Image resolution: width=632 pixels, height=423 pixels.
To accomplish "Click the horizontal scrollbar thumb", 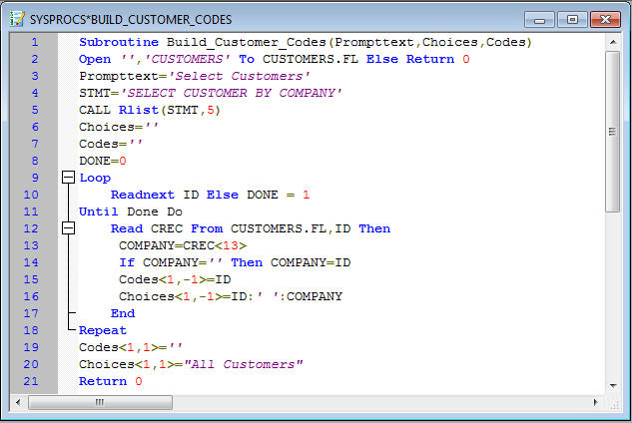I will click(100, 402).
